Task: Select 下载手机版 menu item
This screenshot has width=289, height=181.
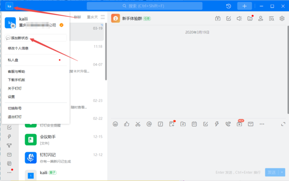Action: (16, 80)
